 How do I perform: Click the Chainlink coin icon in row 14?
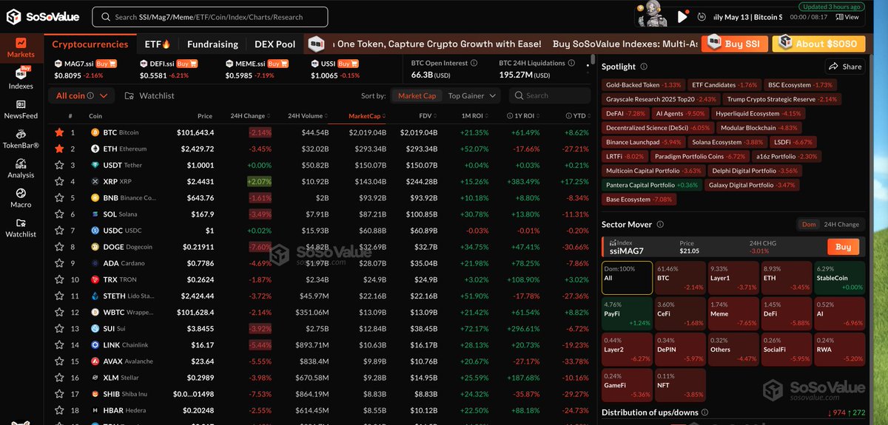95,344
